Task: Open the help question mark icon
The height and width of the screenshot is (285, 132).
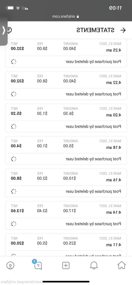Action: tap(10, 30)
